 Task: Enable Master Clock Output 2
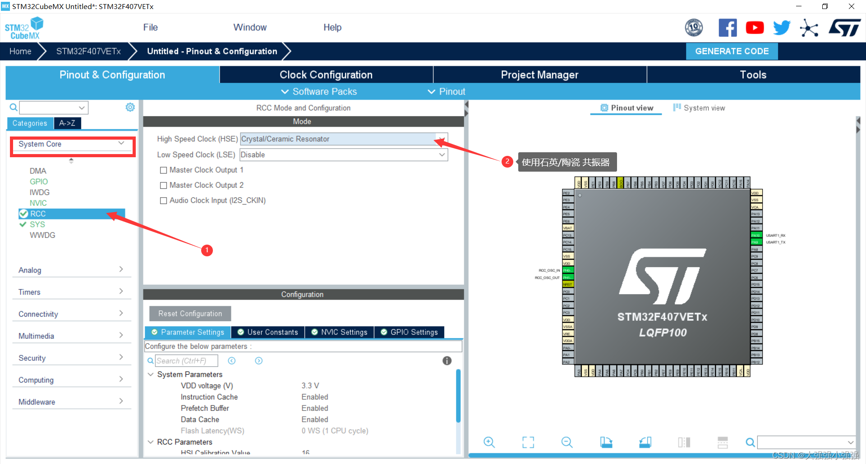163,186
